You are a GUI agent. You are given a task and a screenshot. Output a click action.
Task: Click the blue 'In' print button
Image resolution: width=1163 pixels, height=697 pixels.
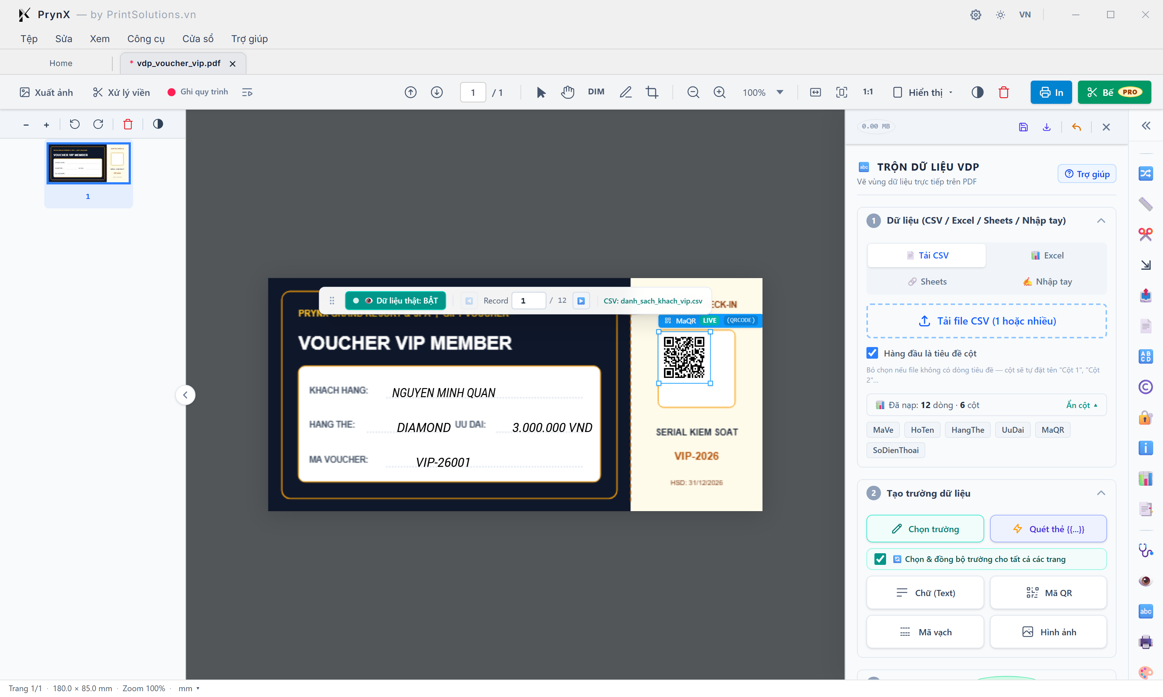pyautogui.click(x=1051, y=92)
